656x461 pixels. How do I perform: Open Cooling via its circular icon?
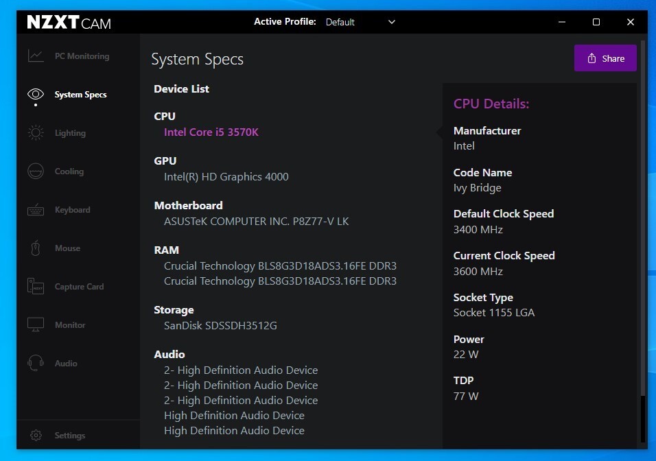pyautogui.click(x=36, y=171)
